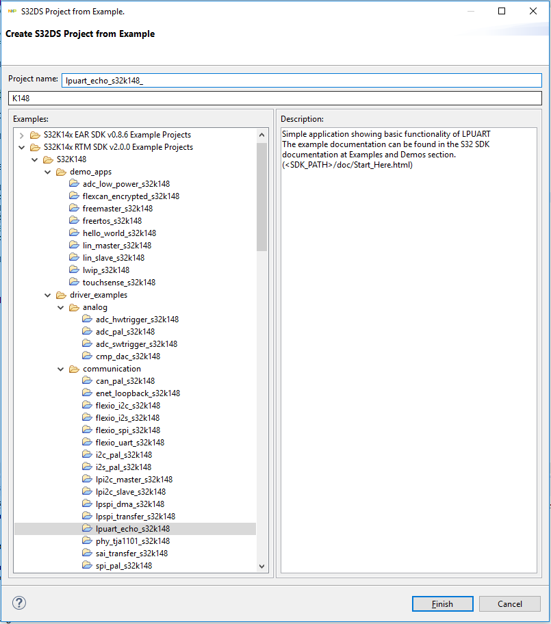Click folder icon of adc_low_power_s32k148
Viewport: 551px width, 624px height.
coord(74,183)
